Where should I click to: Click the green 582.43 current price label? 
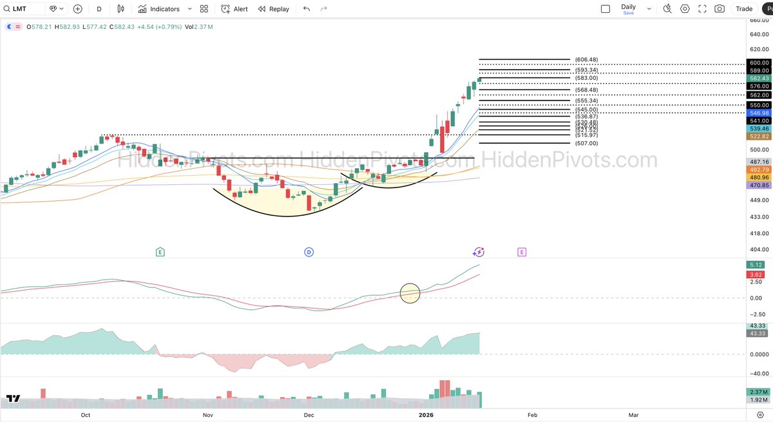(x=760, y=78)
